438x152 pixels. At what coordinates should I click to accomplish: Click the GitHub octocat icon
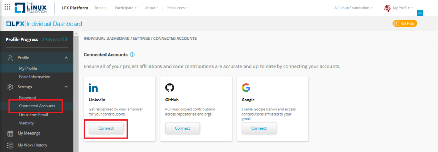coord(170,88)
